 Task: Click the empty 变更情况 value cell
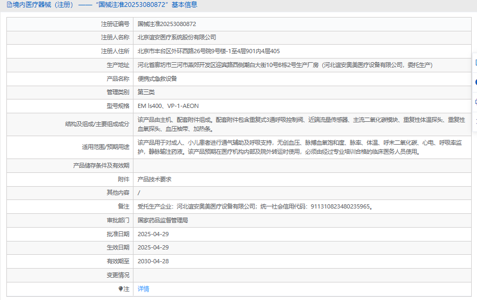click(x=301, y=275)
